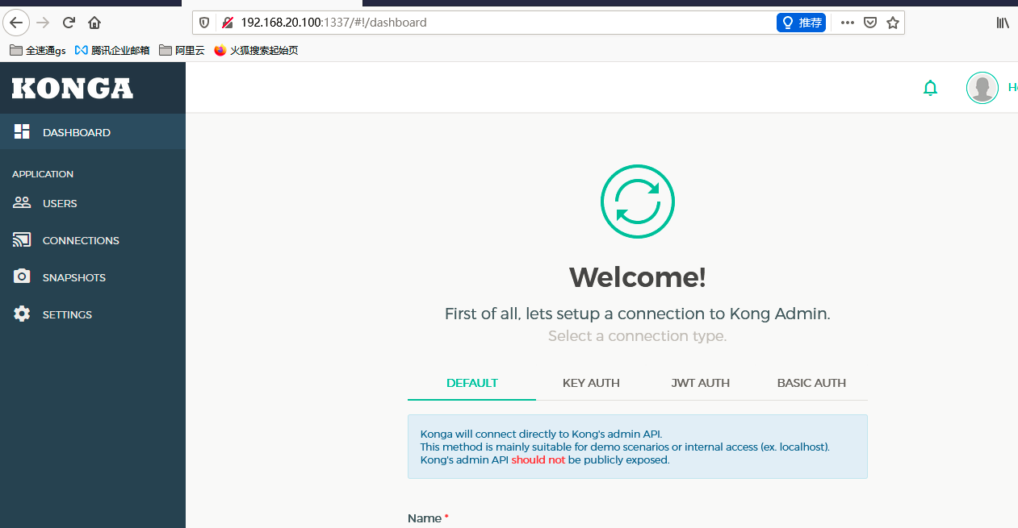Open the page actions three-dot menu
Image resolution: width=1018 pixels, height=528 pixels.
[x=847, y=23]
